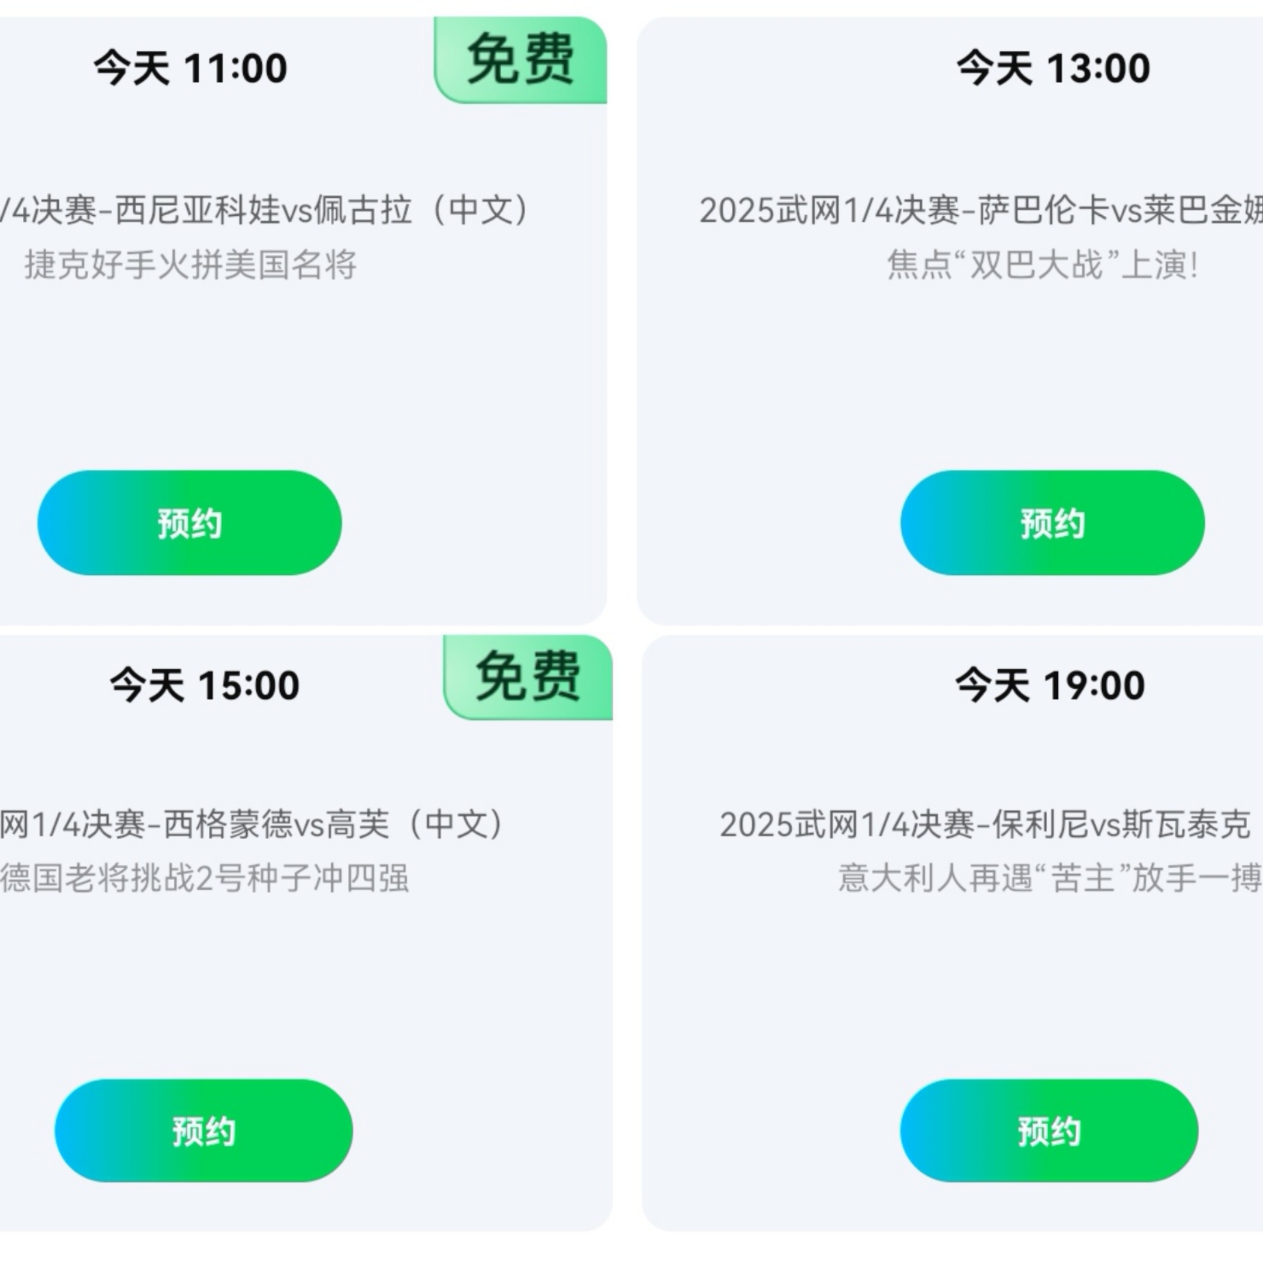This screenshot has height=1263, width=1263.
Task: Click the 免费 badge on the 11:00 card
Action: click(521, 60)
